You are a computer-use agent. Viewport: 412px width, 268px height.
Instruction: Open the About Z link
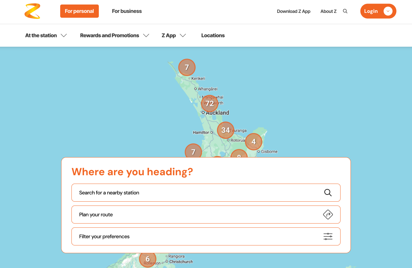tap(328, 11)
